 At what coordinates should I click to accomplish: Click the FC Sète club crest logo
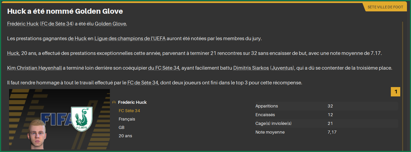pos(82,119)
